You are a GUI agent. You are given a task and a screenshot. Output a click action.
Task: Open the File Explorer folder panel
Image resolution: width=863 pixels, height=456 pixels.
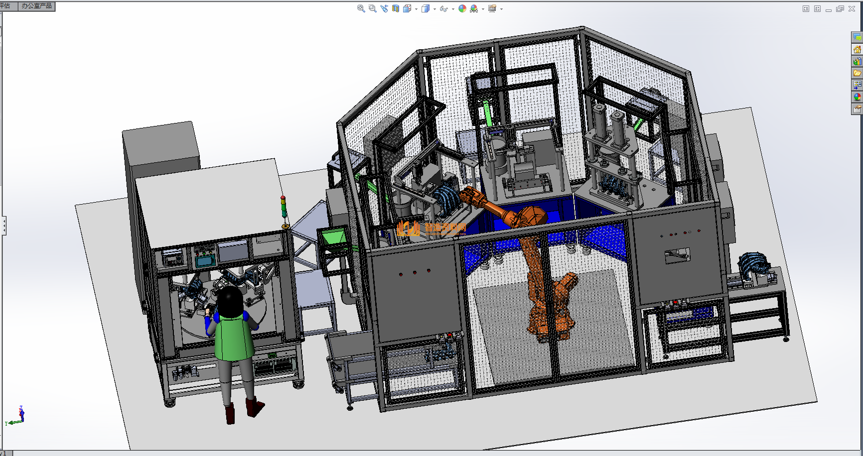[857, 73]
